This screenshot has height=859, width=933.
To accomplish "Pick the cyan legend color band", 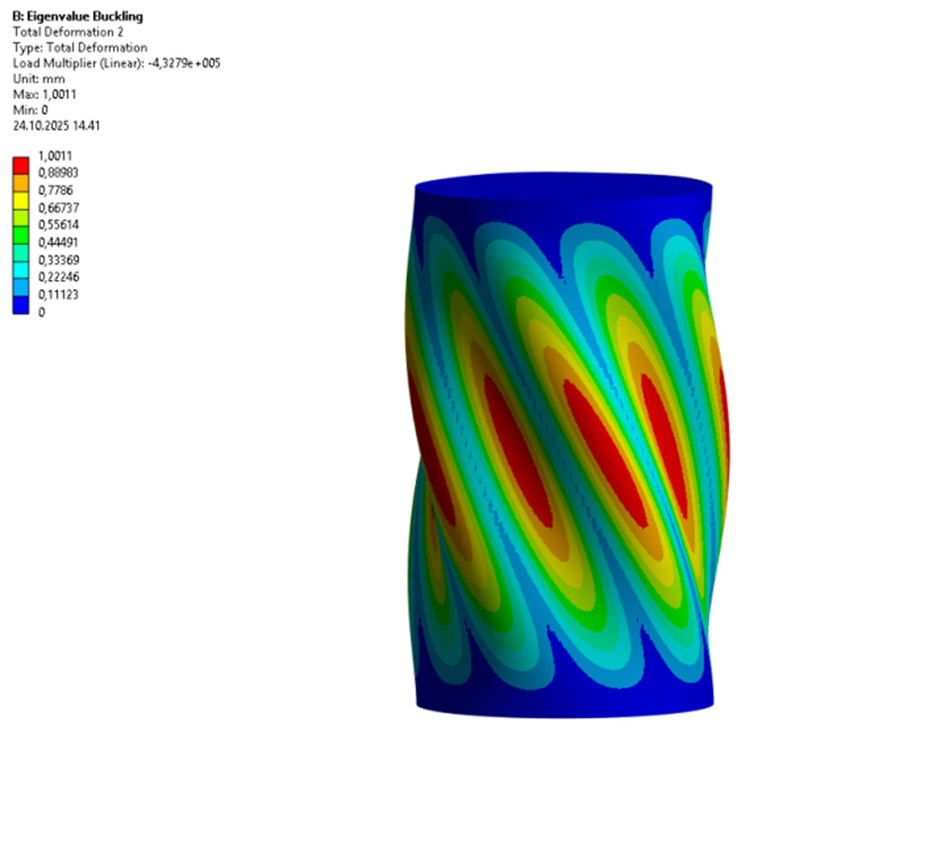I will pos(21,270).
